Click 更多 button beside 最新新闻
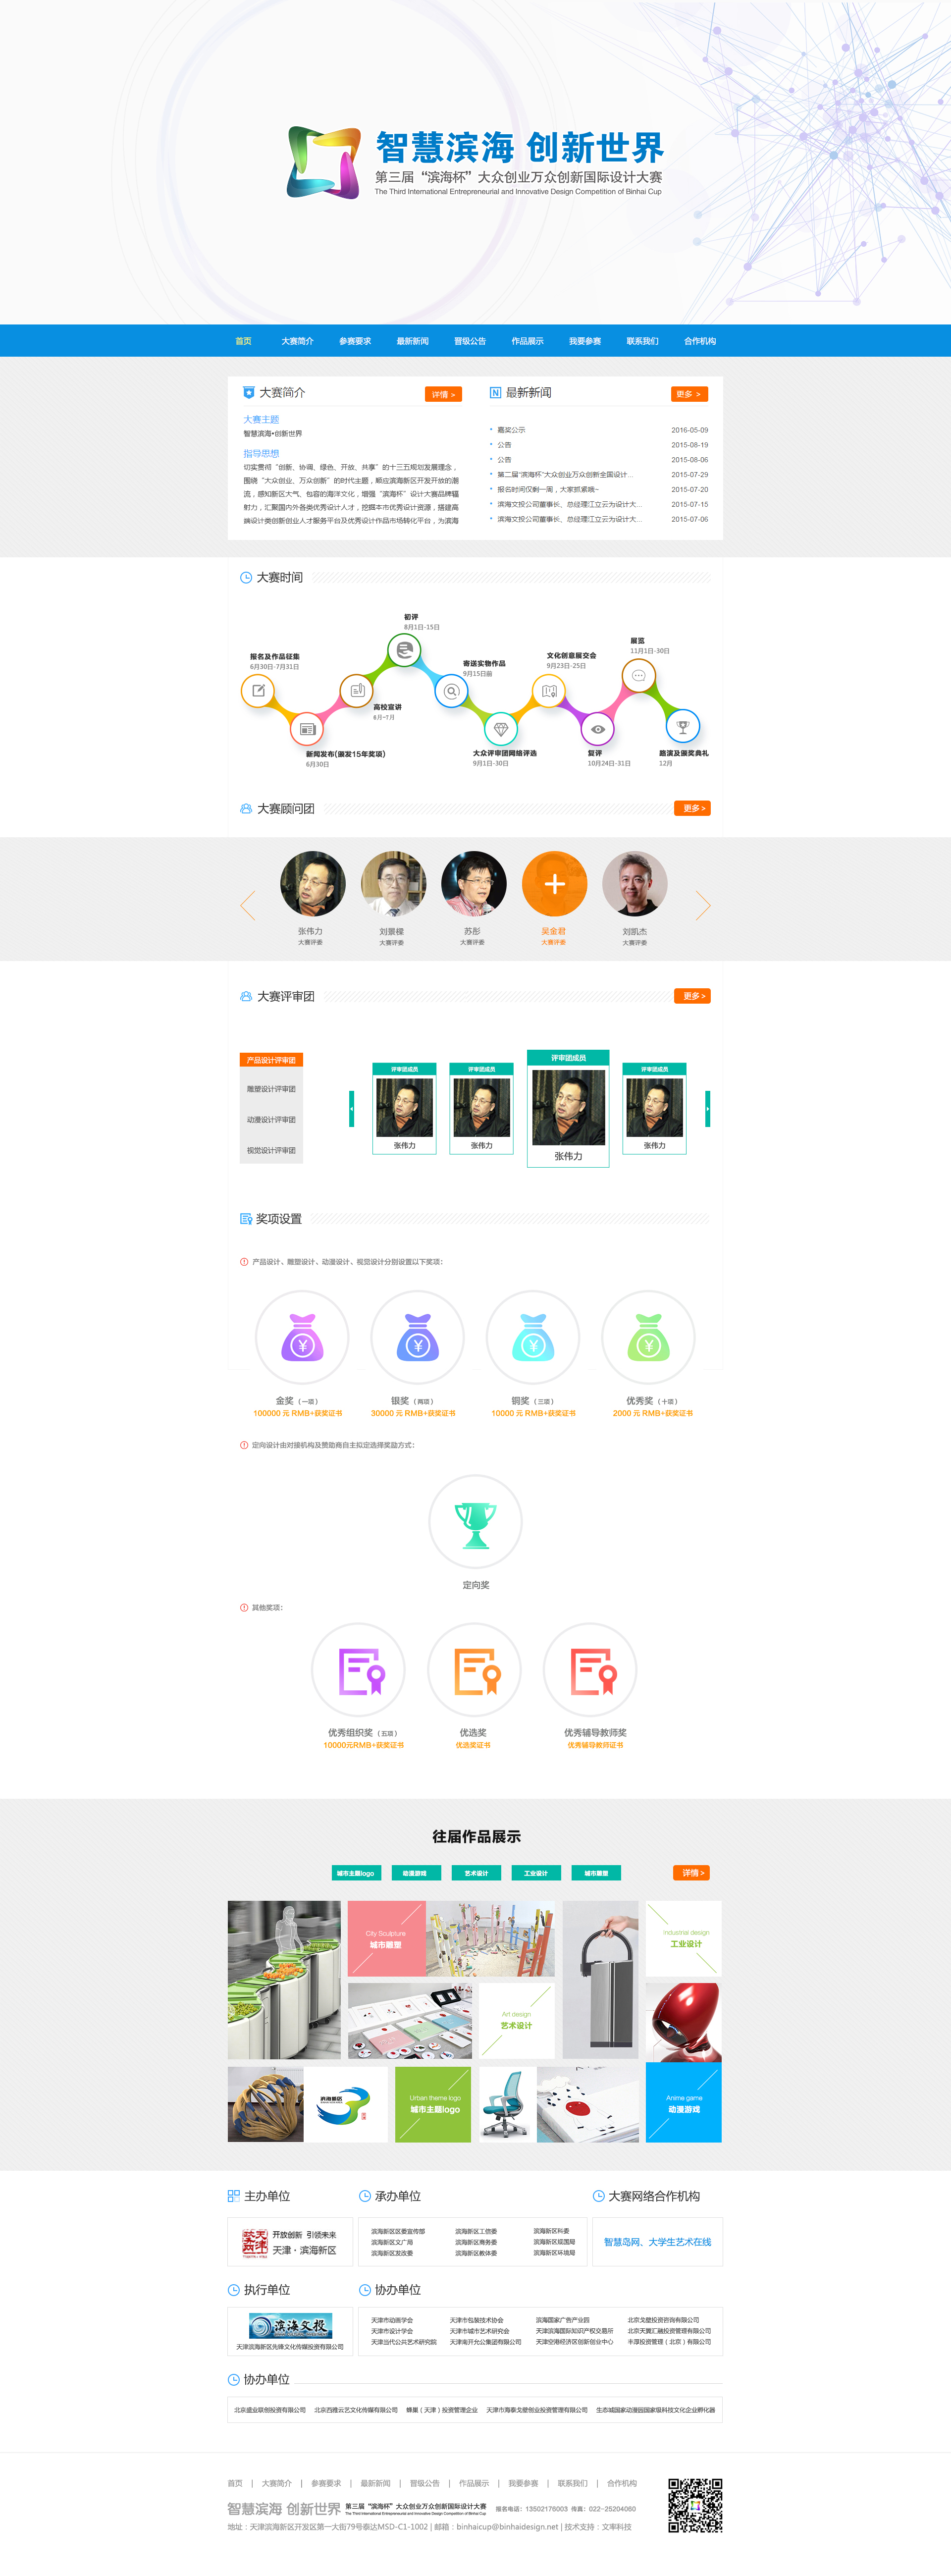 [689, 394]
